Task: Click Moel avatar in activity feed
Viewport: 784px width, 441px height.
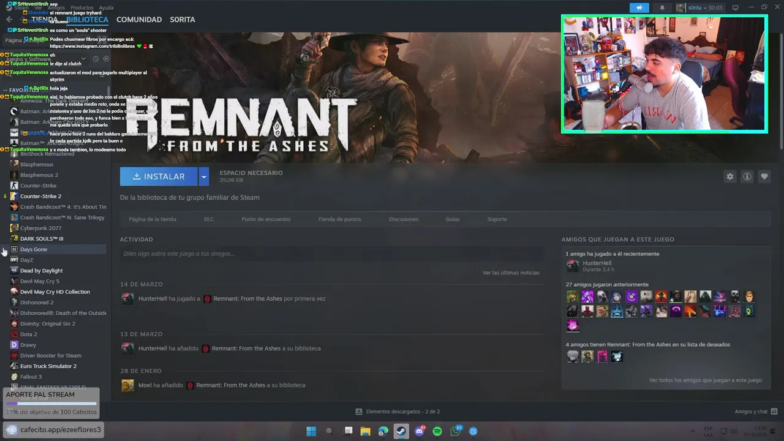Action: click(127, 385)
